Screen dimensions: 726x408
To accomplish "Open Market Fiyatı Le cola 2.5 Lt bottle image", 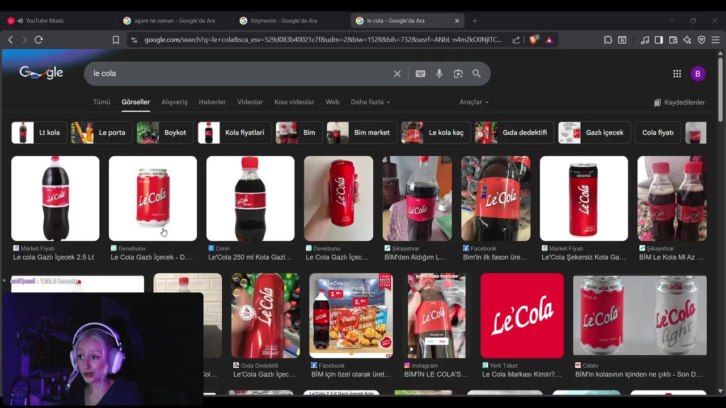I will coord(55,198).
